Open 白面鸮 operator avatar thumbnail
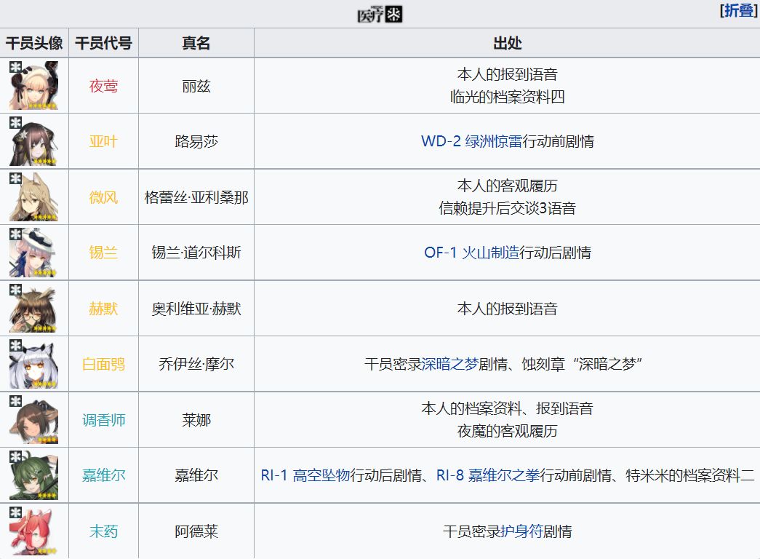 (34, 364)
